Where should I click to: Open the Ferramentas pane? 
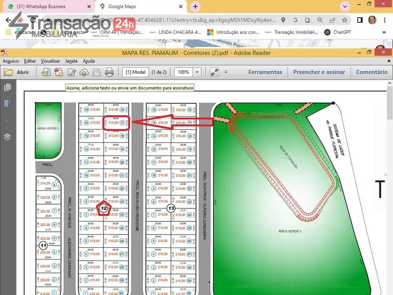pos(265,72)
